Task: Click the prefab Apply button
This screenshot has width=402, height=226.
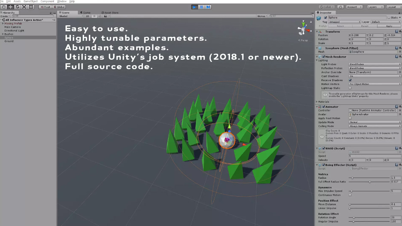Action: (x=389, y=26)
